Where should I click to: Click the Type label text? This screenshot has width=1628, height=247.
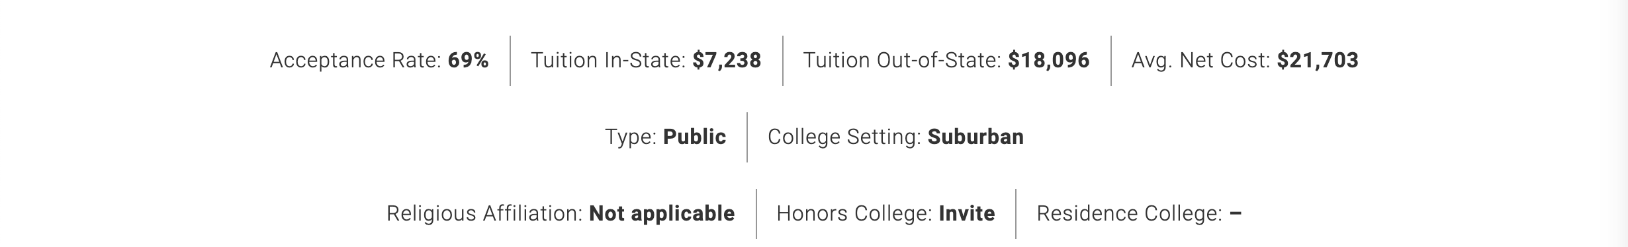click(631, 137)
